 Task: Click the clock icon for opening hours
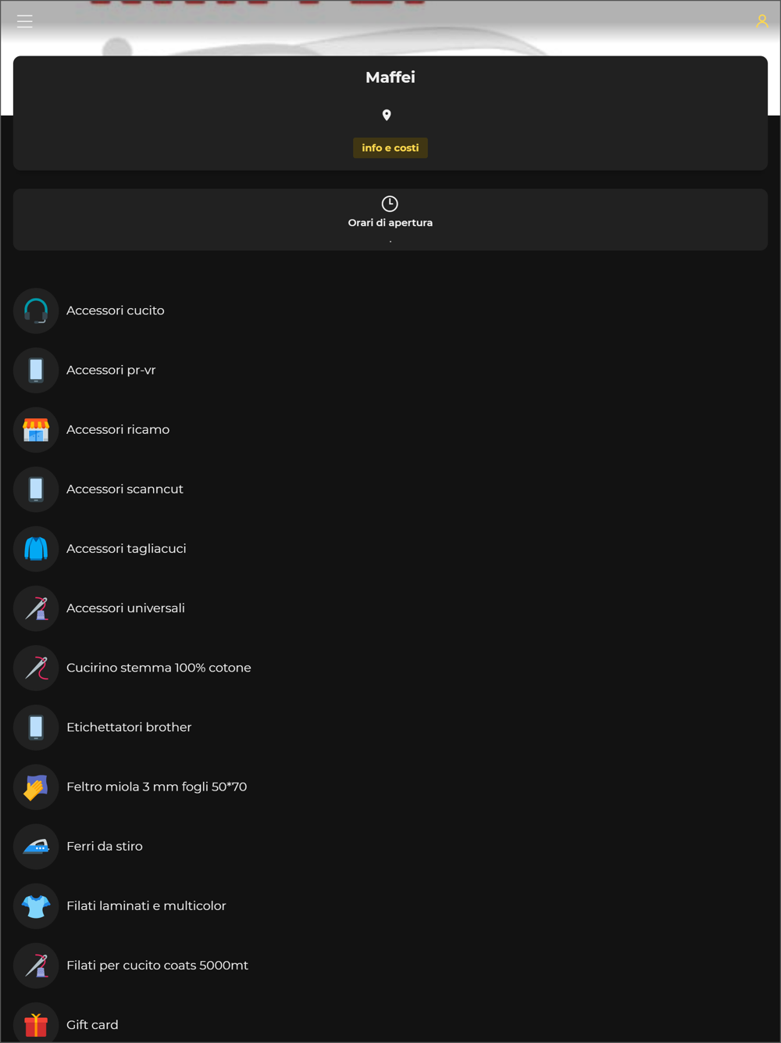coord(390,203)
